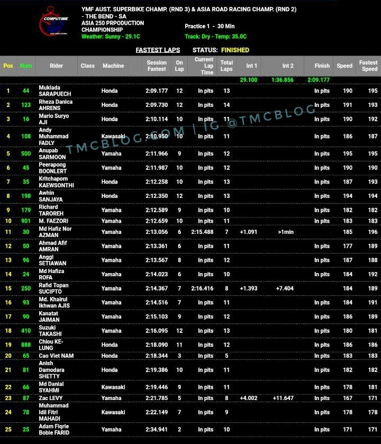
Task: Select rider Anupab SARMOON
Action: (x=52, y=153)
